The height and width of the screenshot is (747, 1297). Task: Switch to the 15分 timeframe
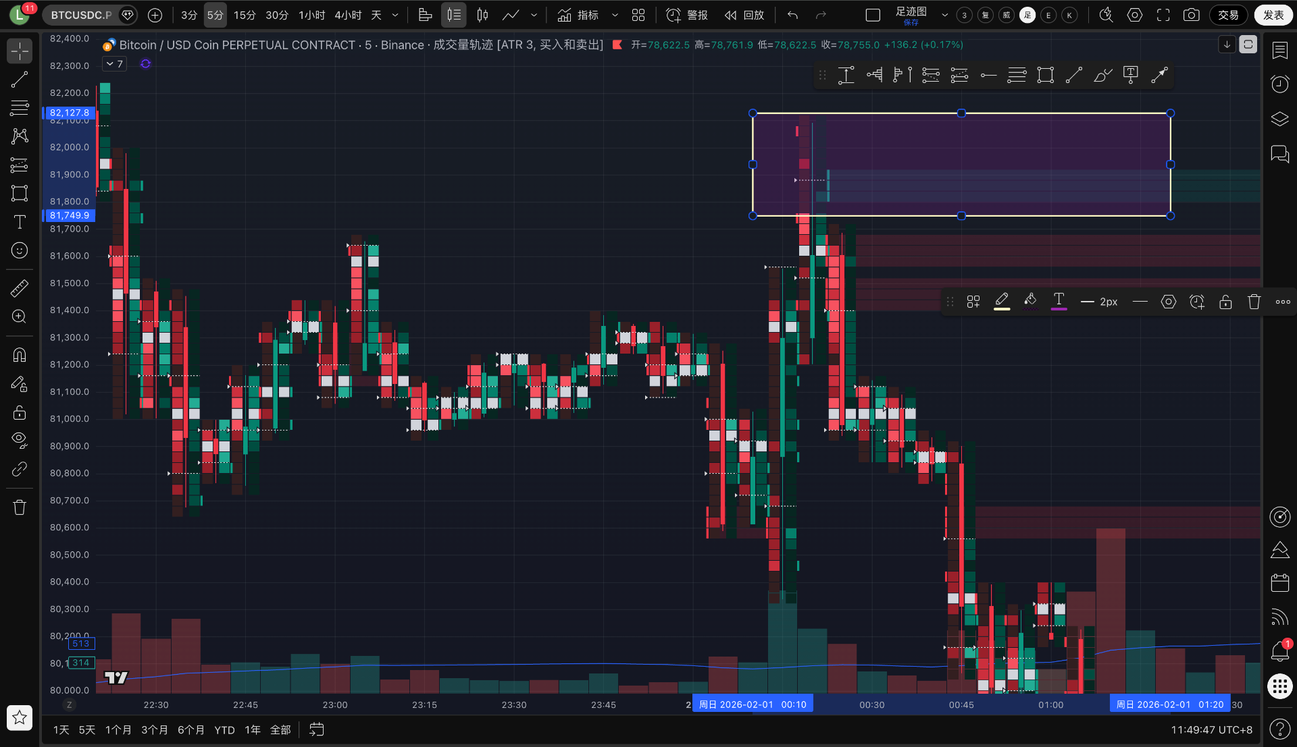(x=245, y=15)
